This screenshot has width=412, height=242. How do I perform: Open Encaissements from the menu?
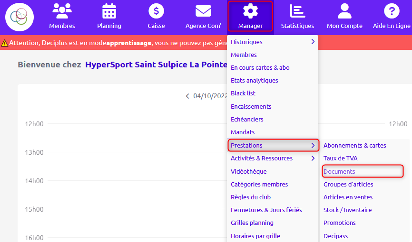pyautogui.click(x=251, y=106)
